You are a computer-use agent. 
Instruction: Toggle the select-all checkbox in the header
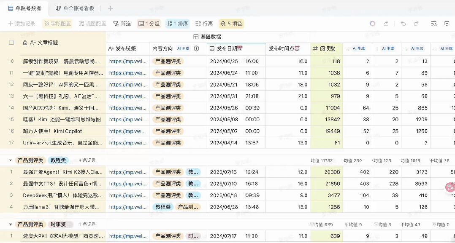(x=11, y=42)
